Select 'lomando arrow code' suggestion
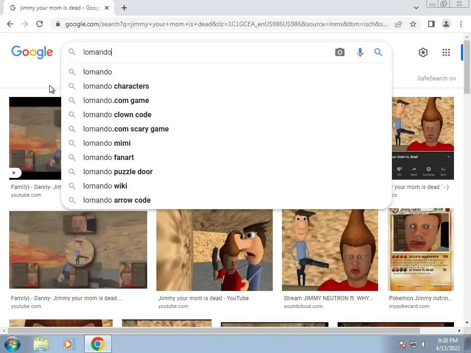This screenshot has width=471, height=353. (x=226, y=200)
